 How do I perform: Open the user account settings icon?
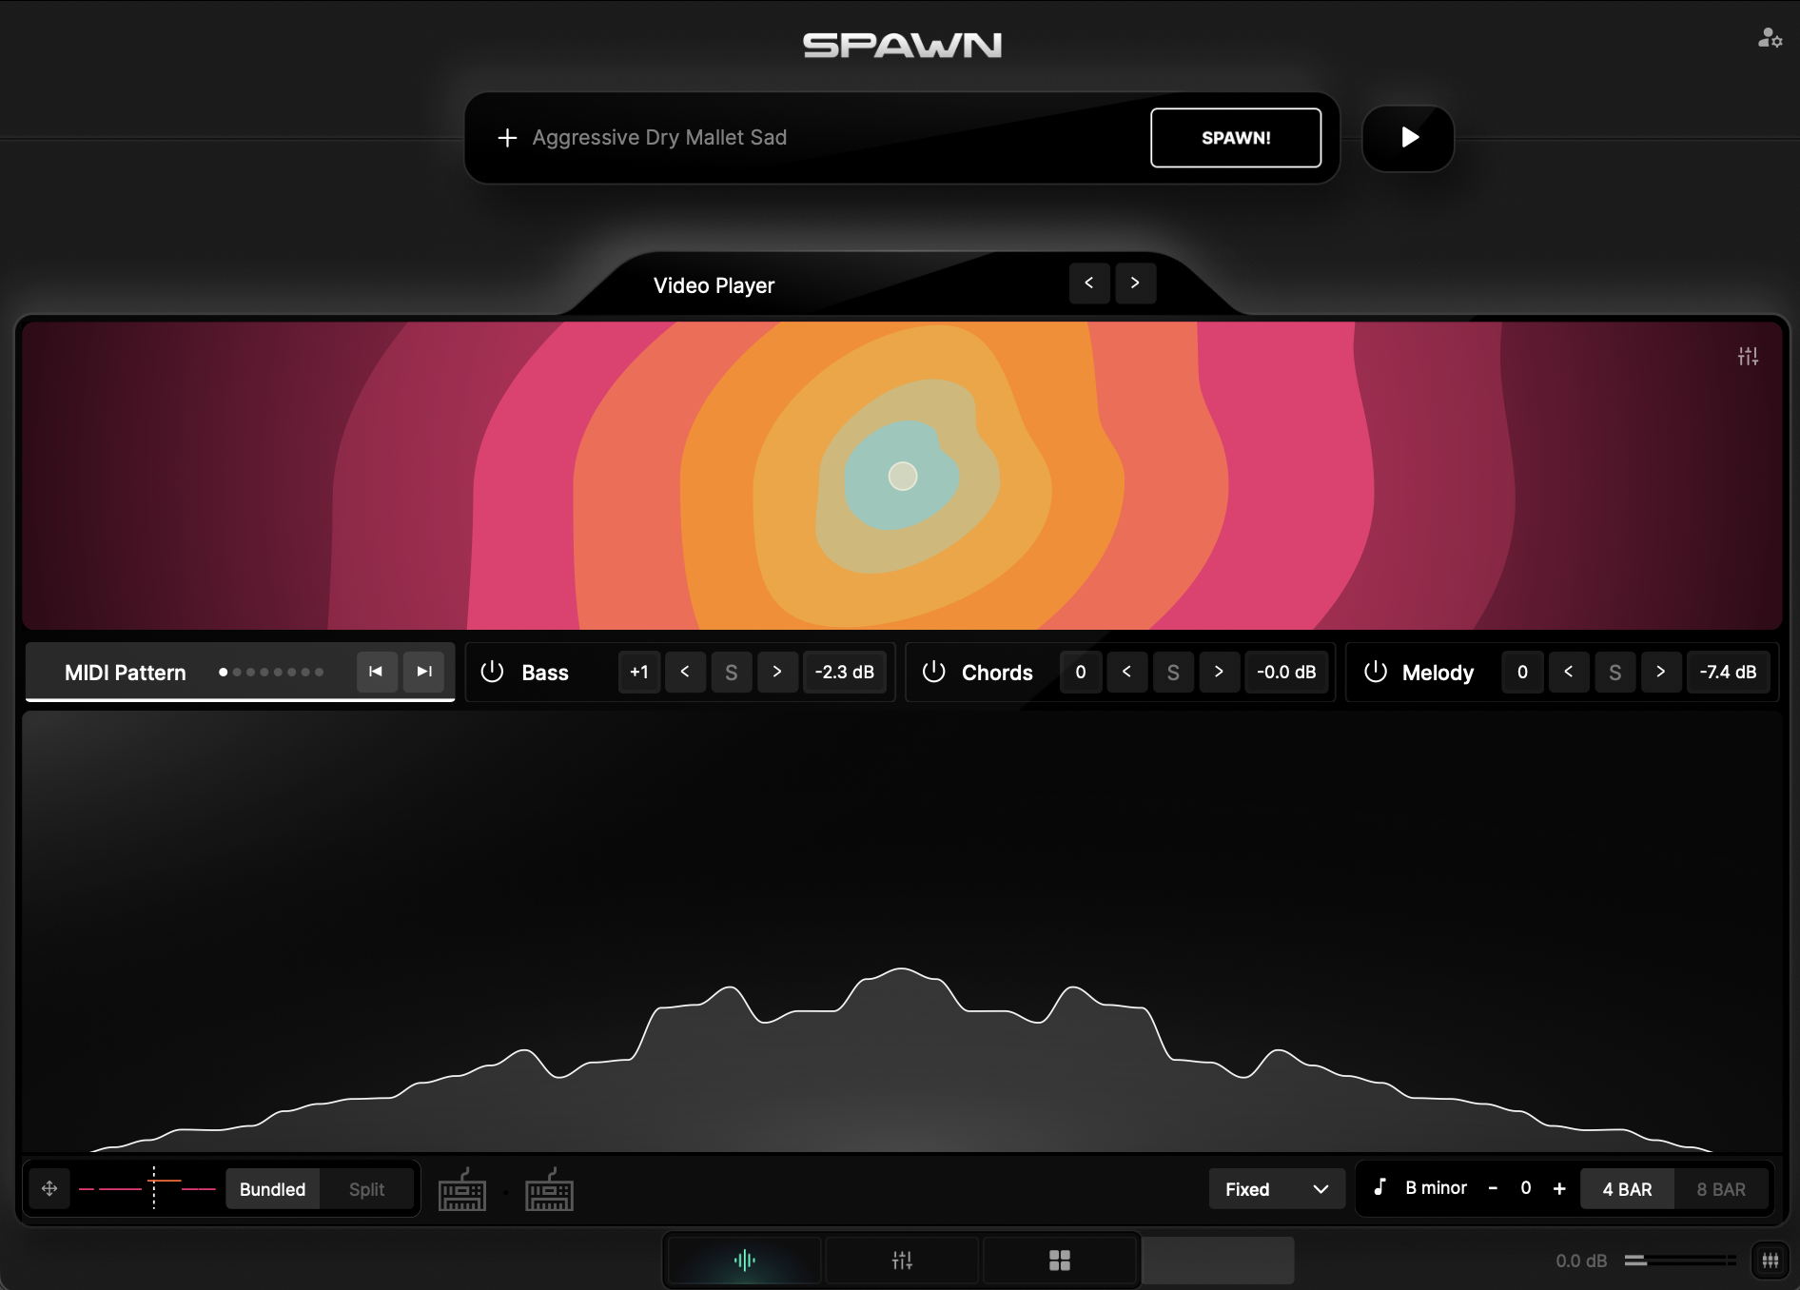pos(1769,38)
